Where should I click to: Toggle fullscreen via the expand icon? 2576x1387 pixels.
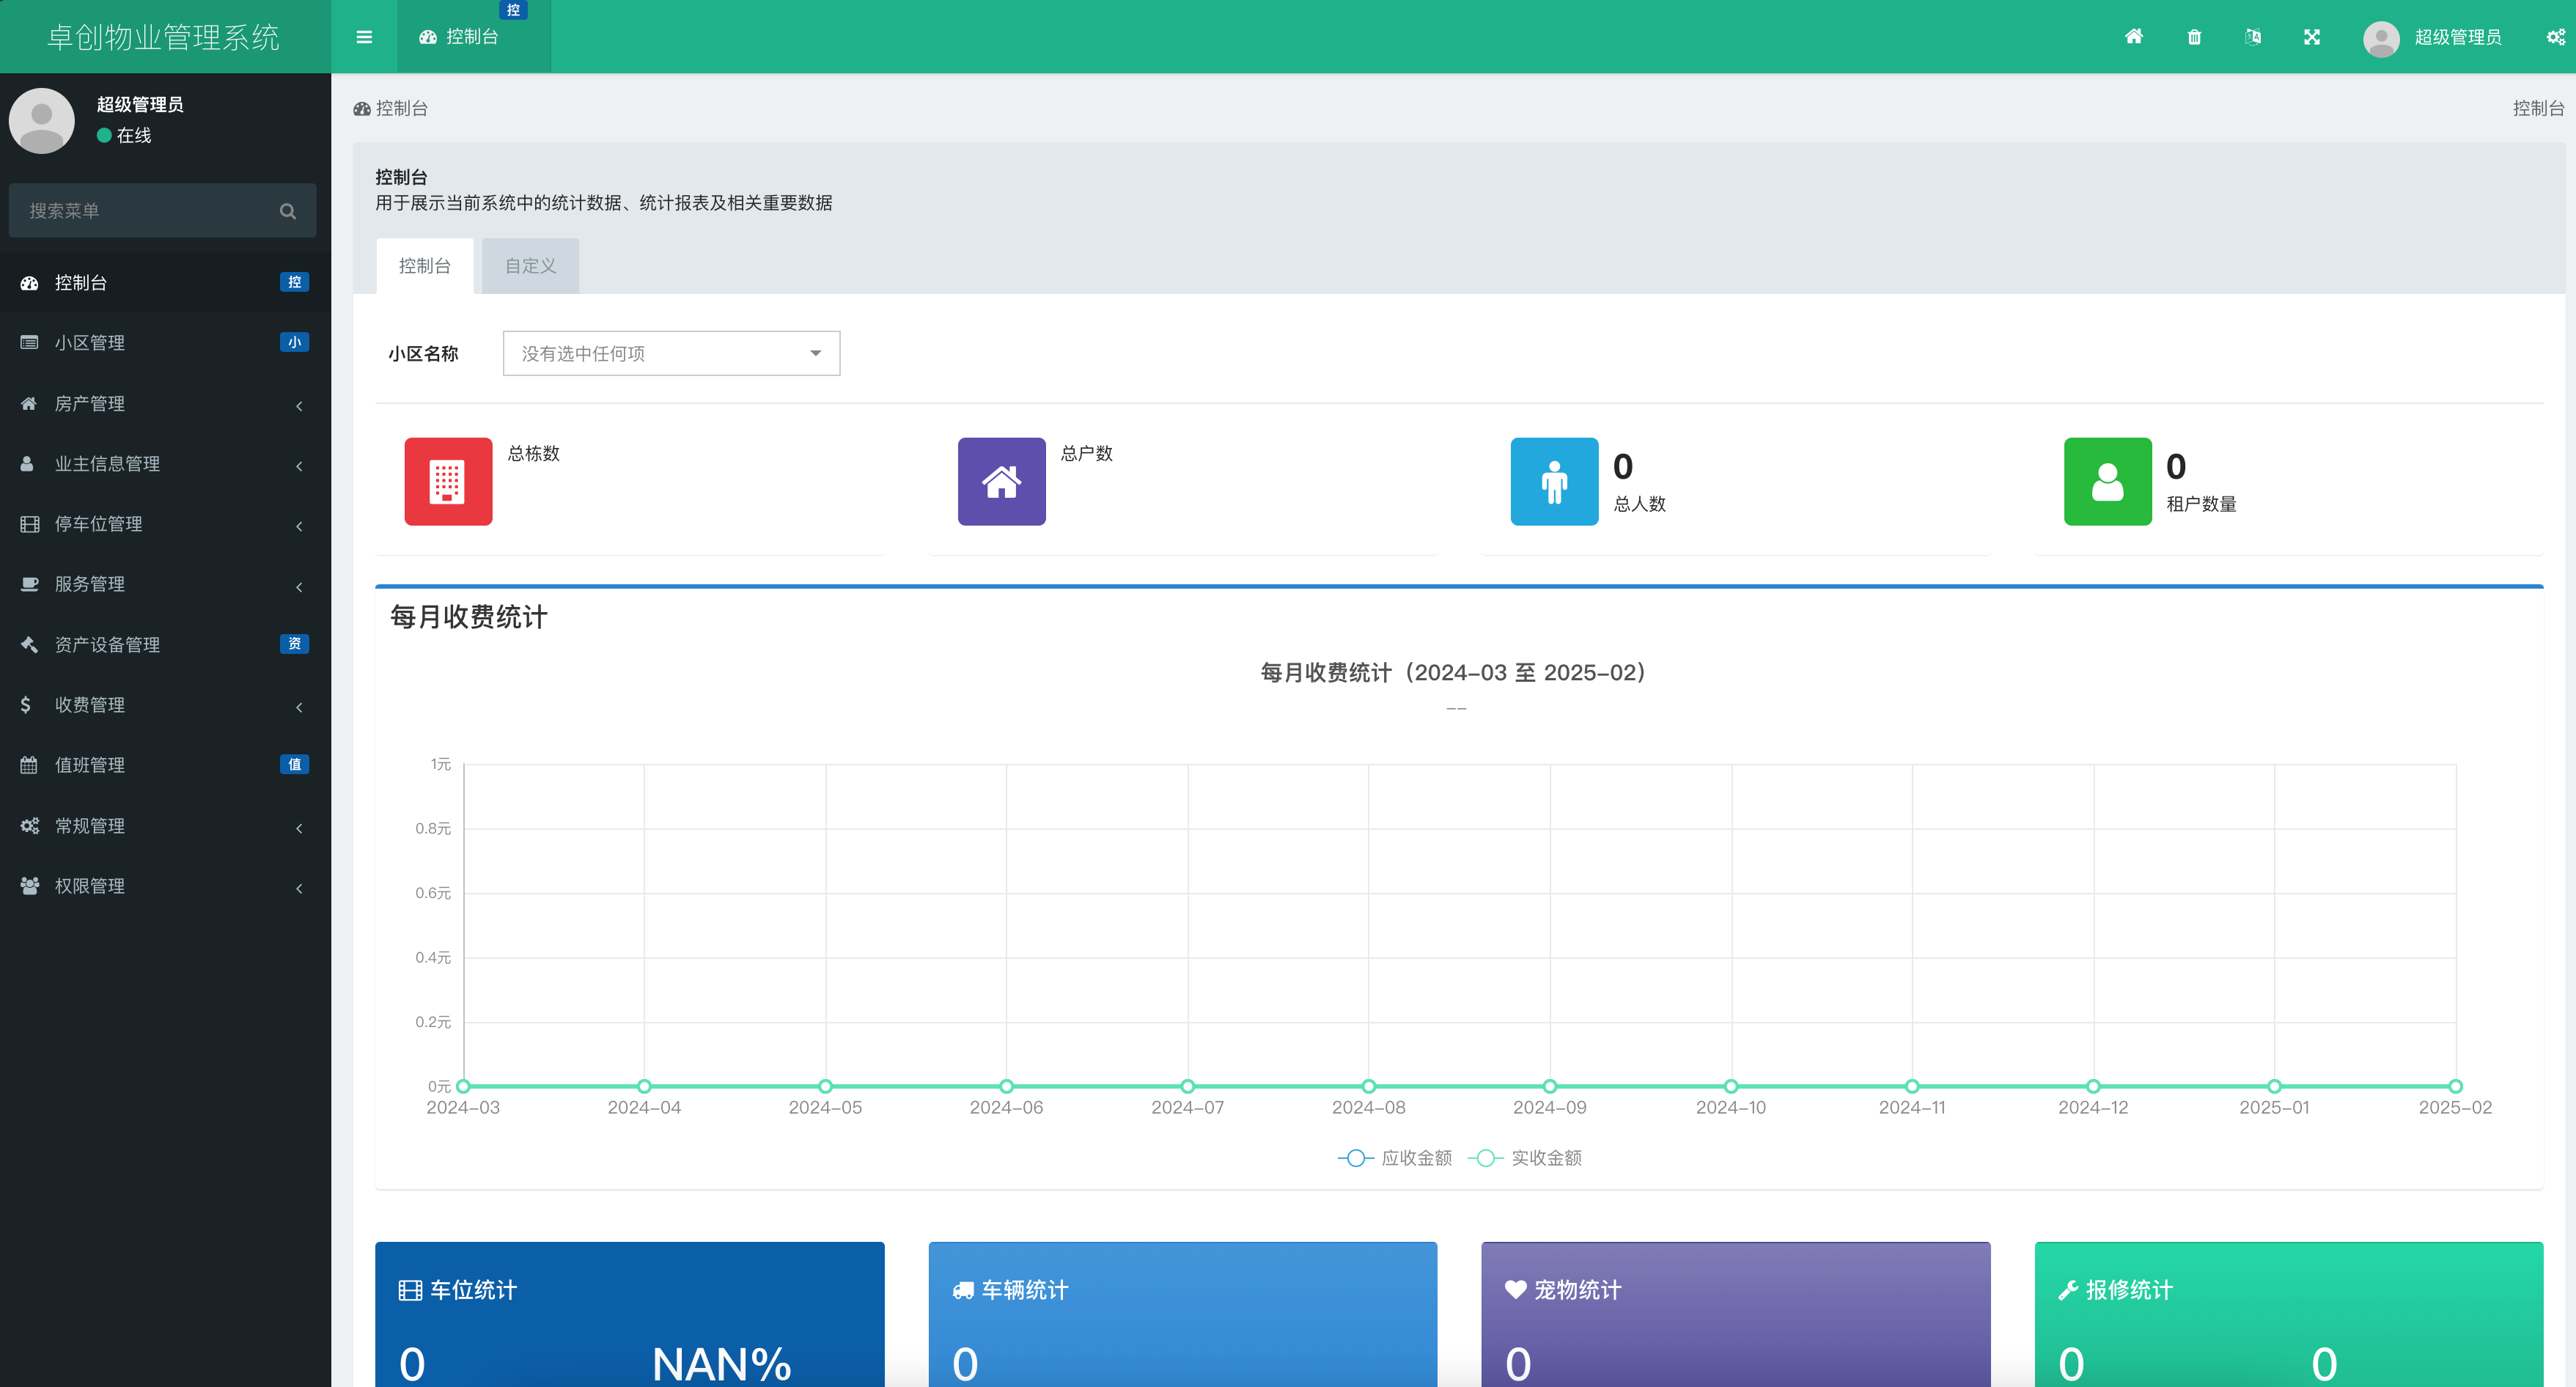click(2312, 37)
